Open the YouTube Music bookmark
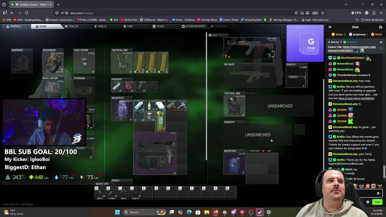 [208, 20]
